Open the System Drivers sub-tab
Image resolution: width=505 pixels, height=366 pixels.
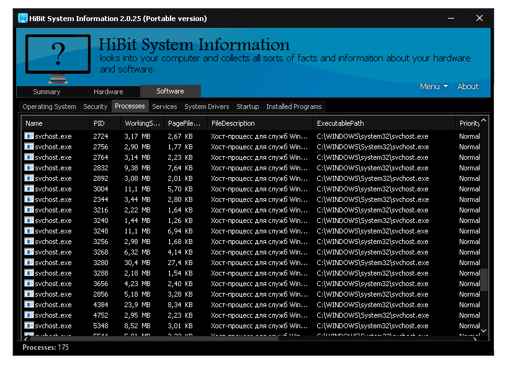pyautogui.click(x=207, y=107)
